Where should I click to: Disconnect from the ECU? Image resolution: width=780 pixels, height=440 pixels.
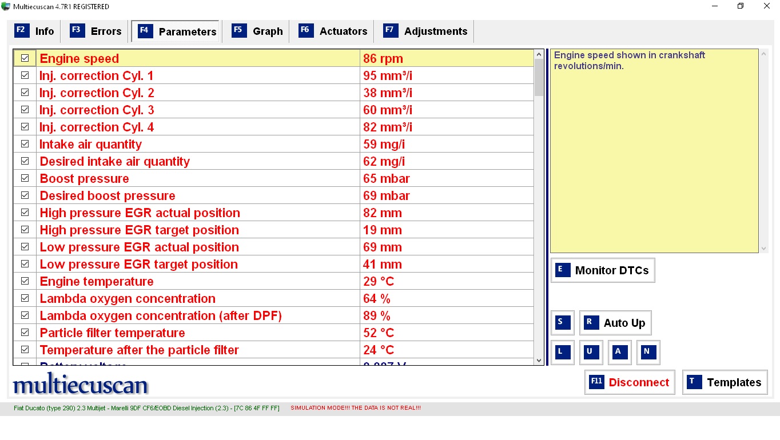pos(630,382)
